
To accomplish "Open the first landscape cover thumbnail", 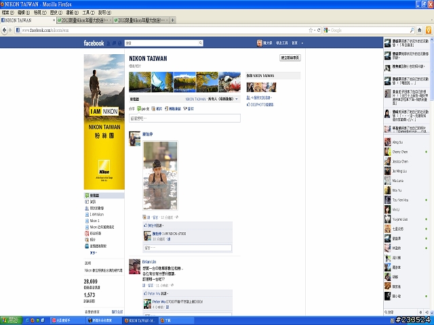I will point(140,82).
